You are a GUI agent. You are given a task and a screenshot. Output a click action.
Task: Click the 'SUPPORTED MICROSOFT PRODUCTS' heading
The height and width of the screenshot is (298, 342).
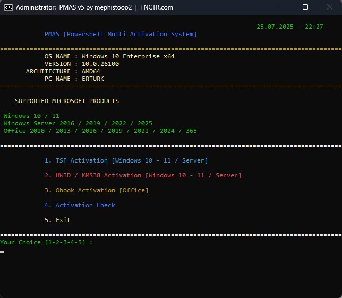pos(67,101)
